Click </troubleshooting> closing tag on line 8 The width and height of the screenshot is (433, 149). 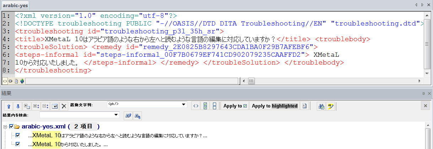(x=53, y=70)
